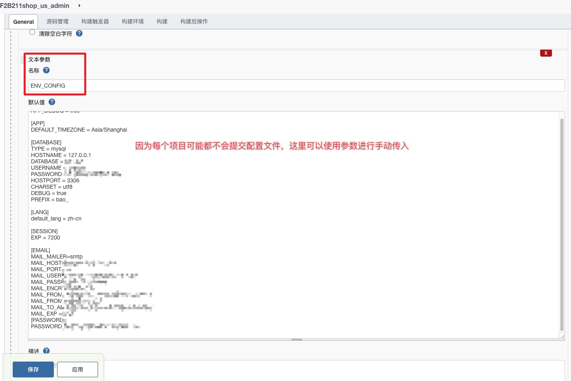Viewport: 571px width, 381px height.
Task: Click the '[SESSION]' section line
Action: pos(44,231)
